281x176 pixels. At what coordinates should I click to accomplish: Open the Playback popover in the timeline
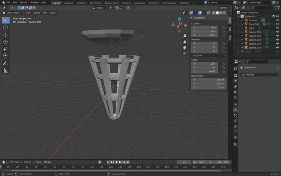15,162
